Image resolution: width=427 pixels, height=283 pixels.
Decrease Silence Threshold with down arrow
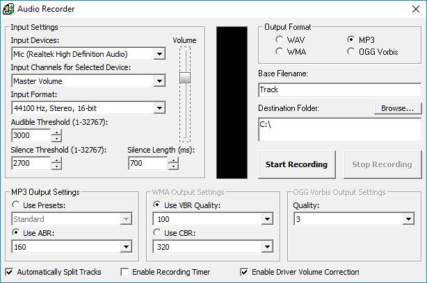[x=56, y=166]
